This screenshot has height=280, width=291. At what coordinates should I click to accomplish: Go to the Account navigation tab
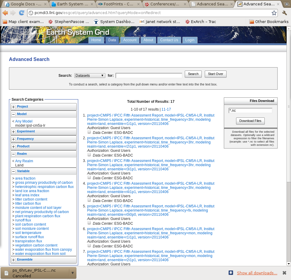pyautogui.click(x=130, y=40)
